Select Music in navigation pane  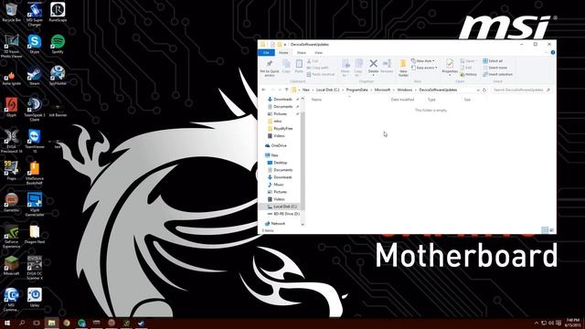276,185
